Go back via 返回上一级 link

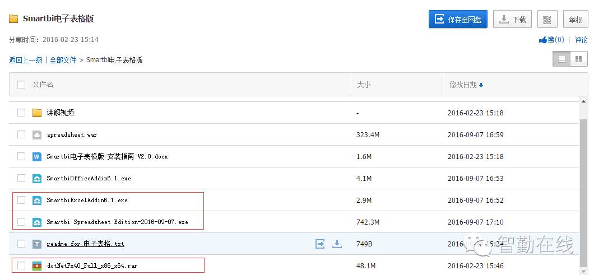25,60
